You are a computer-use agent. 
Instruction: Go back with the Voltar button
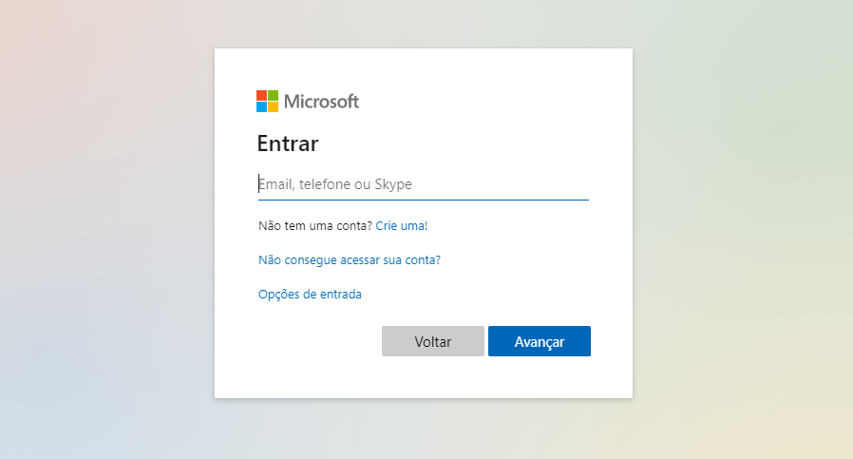coord(433,341)
